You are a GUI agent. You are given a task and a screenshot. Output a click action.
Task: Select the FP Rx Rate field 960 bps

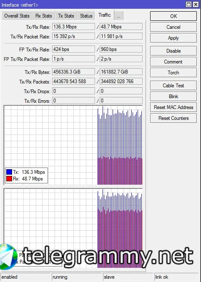[121, 49]
